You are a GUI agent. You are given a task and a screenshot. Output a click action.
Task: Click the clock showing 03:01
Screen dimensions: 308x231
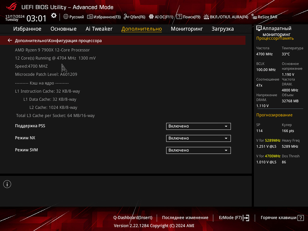click(x=36, y=18)
